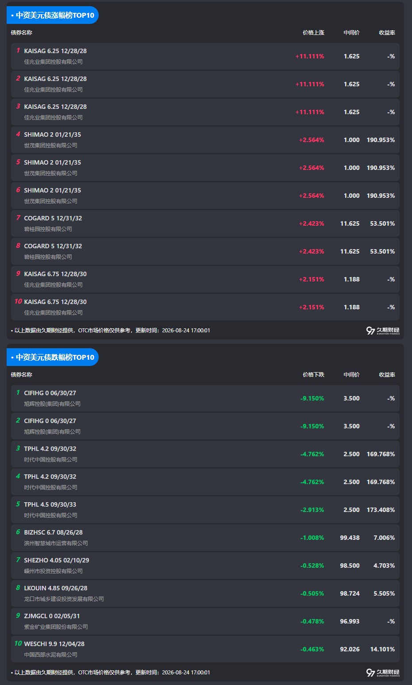412x685 pixels.
Task: Select the 中资美元债跌幅榜TOP10 title badge
Action: pyautogui.click(x=53, y=357)
